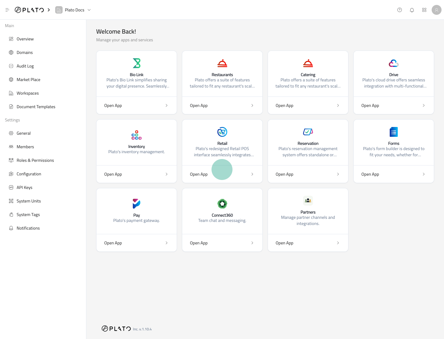
Task: Click the General settings gear icon
Action: (11, 133)
